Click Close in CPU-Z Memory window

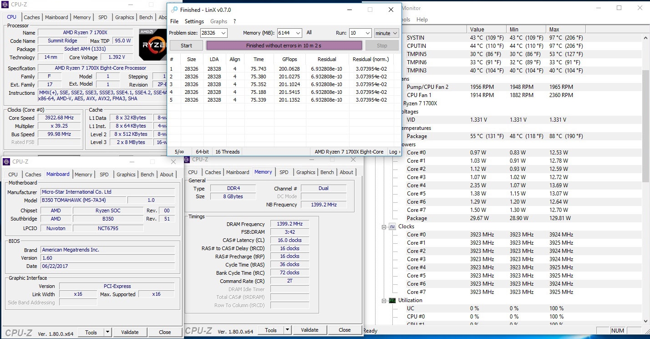tap(345, 330)
